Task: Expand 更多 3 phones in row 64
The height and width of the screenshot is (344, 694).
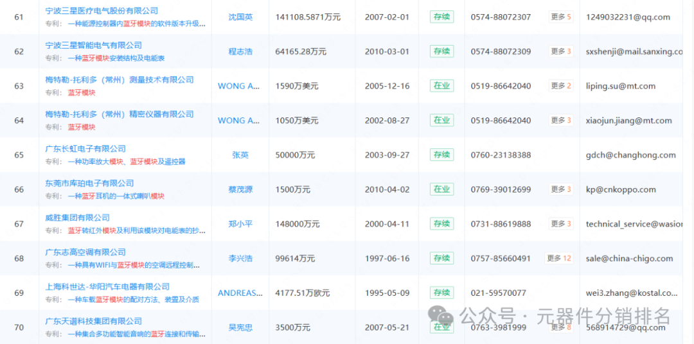Action: click(x=561, y=120)
